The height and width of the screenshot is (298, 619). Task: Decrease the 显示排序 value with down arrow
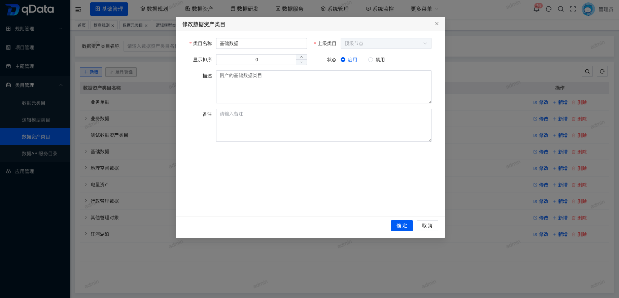coord(301,62)
